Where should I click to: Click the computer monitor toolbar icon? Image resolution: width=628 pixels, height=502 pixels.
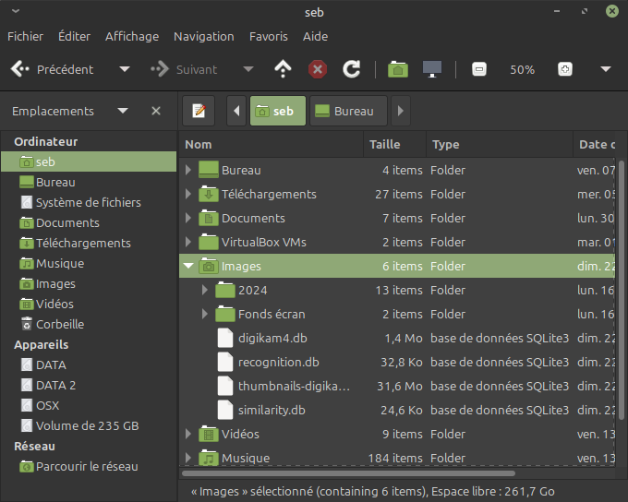[431, 69]
